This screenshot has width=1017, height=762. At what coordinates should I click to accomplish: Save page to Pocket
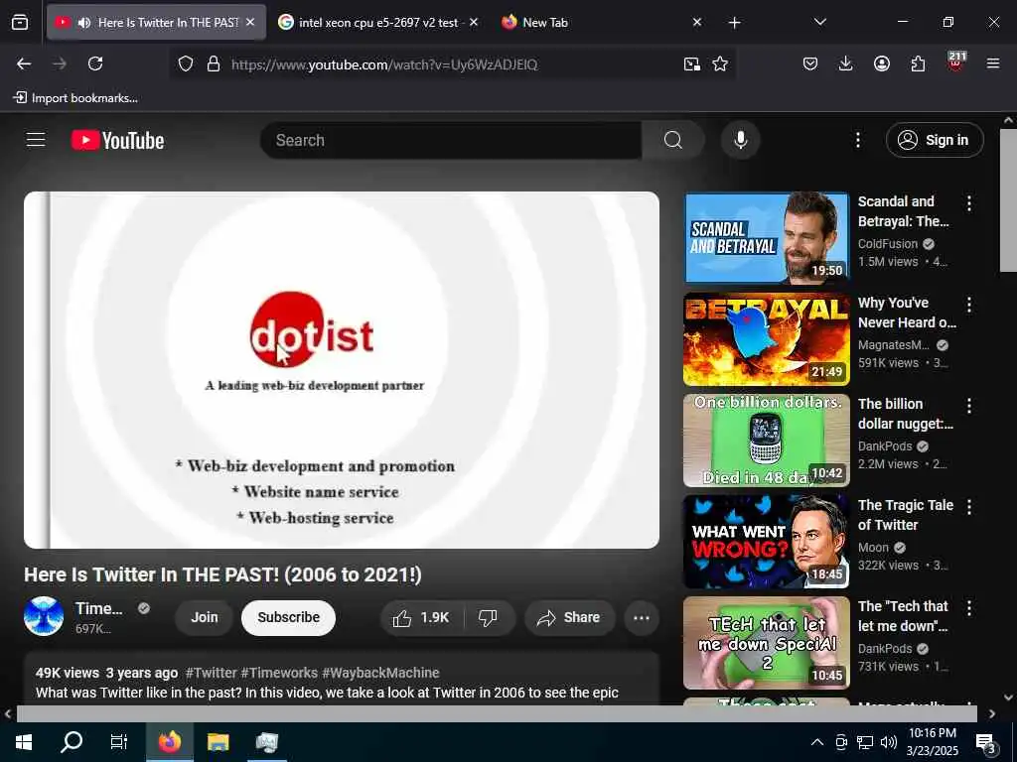(x=810, y=63)
